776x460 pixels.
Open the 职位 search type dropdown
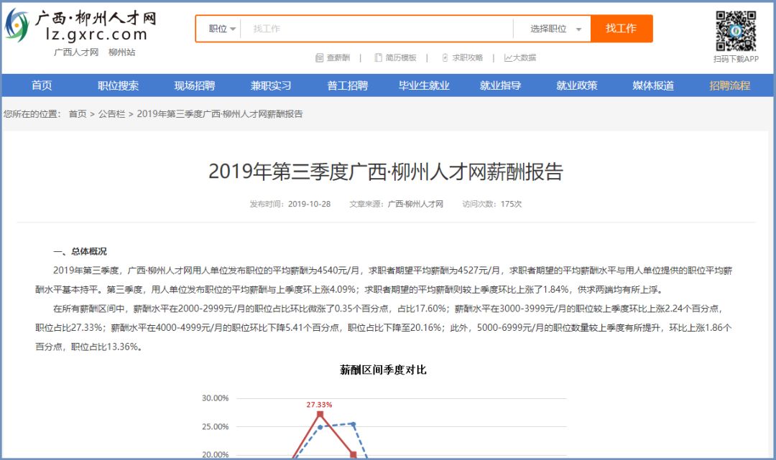[219, 29]
